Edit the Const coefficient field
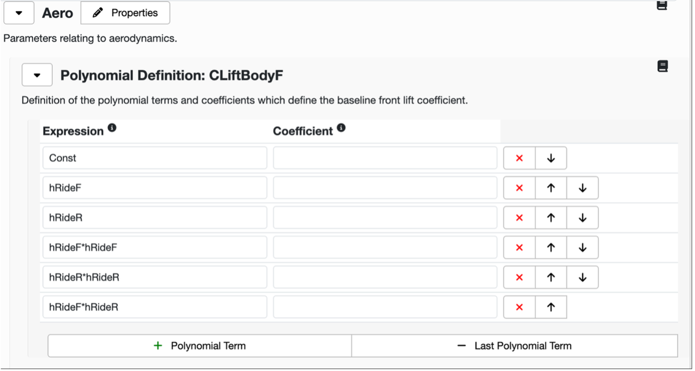Screen dimensions: 695x371 click(385, 158)
